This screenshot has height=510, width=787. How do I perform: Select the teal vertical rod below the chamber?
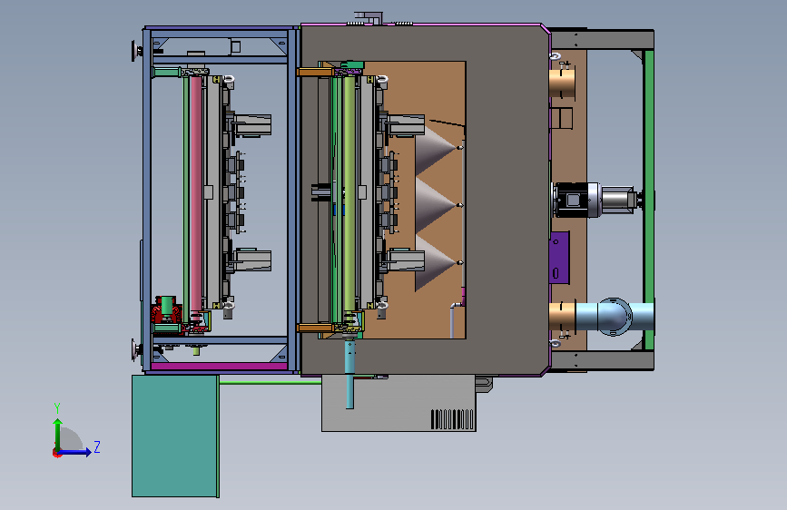click(349, 375)
